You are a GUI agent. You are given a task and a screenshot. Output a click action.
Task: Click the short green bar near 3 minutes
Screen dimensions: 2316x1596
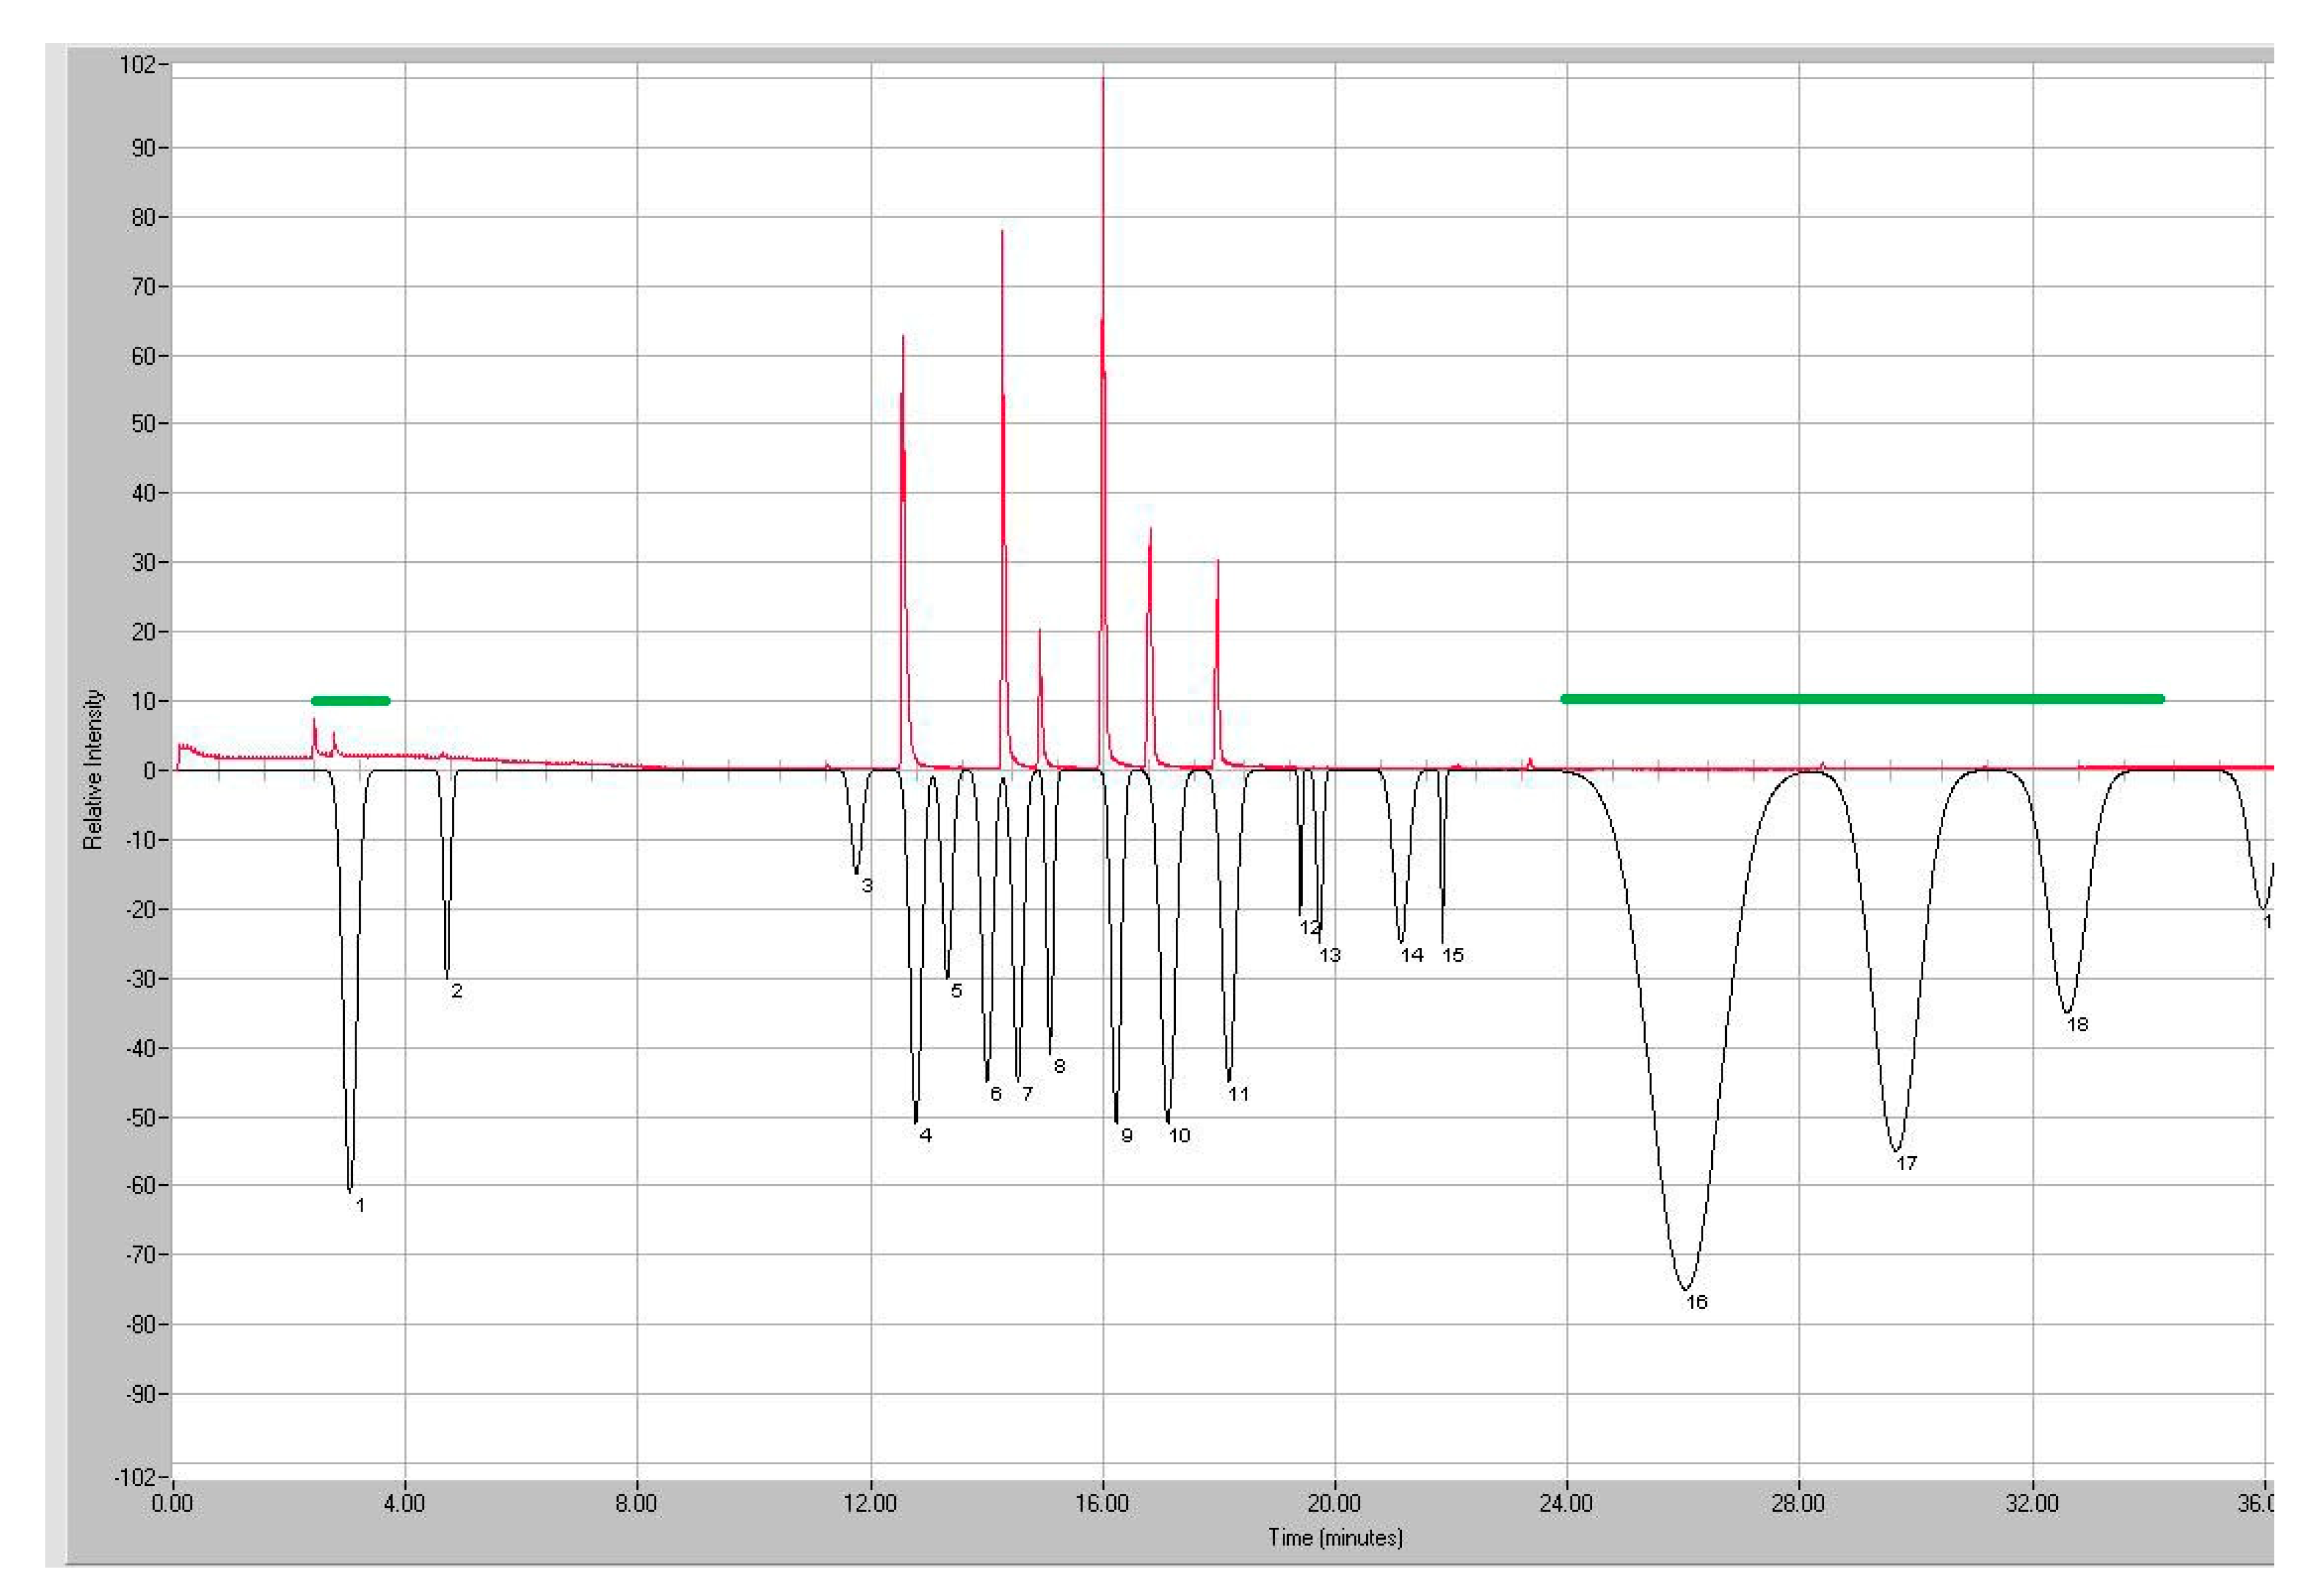pos(350,701)
